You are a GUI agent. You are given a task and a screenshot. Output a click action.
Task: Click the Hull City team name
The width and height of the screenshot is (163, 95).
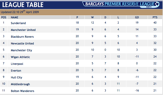pos(17,77)
